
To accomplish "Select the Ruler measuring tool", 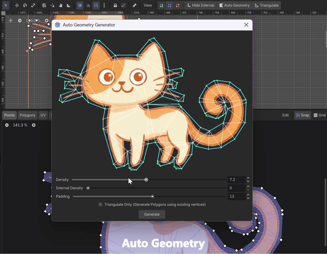I will pos(69,5).
